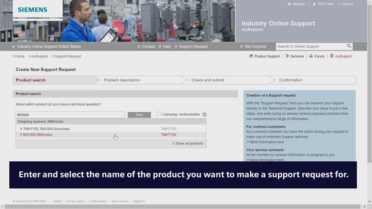This screenshot has width=372, height=209.
Task: Click the Siemens logo
Action: (x=33, y=10)
